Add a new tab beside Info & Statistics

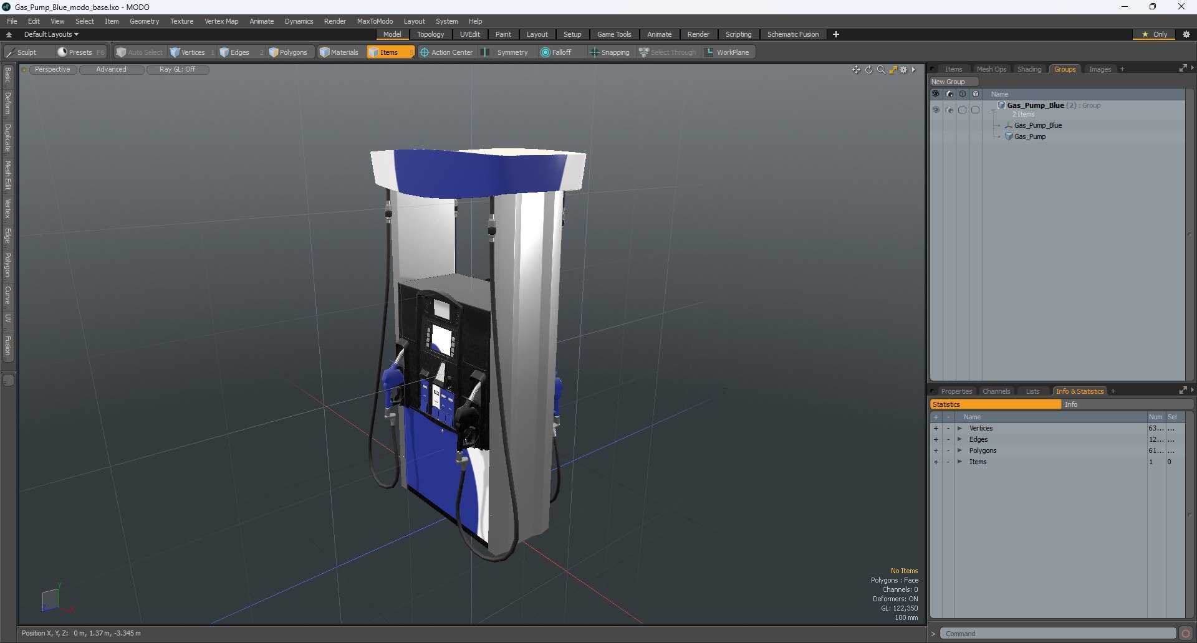[x=1113, y=391]
